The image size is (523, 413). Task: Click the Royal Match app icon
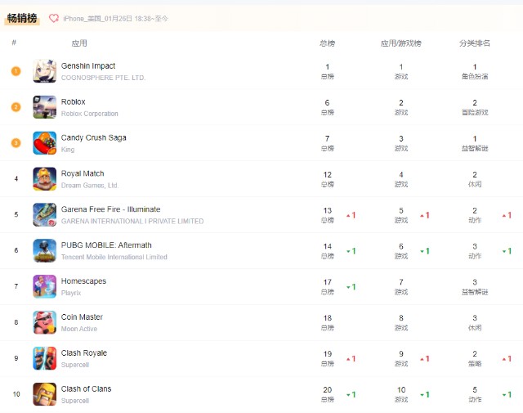point(44,178)
